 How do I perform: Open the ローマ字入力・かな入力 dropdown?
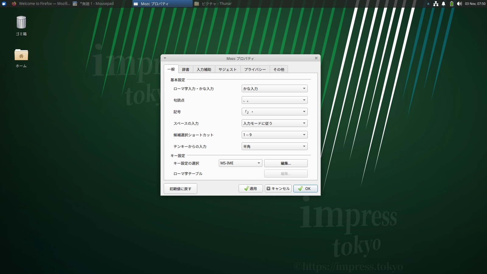pos(275,89)
